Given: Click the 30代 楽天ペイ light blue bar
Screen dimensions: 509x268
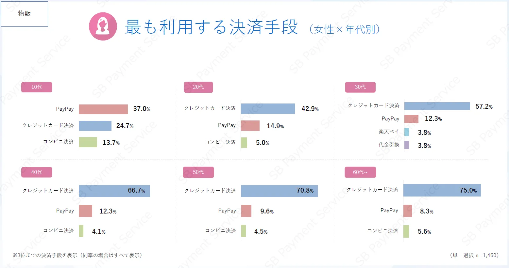Looking at the screenshot, I should click(407, 132).
